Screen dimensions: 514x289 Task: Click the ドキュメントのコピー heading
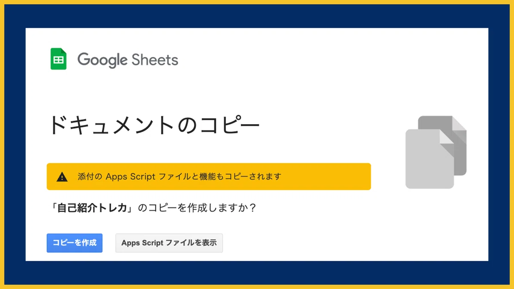154,125
